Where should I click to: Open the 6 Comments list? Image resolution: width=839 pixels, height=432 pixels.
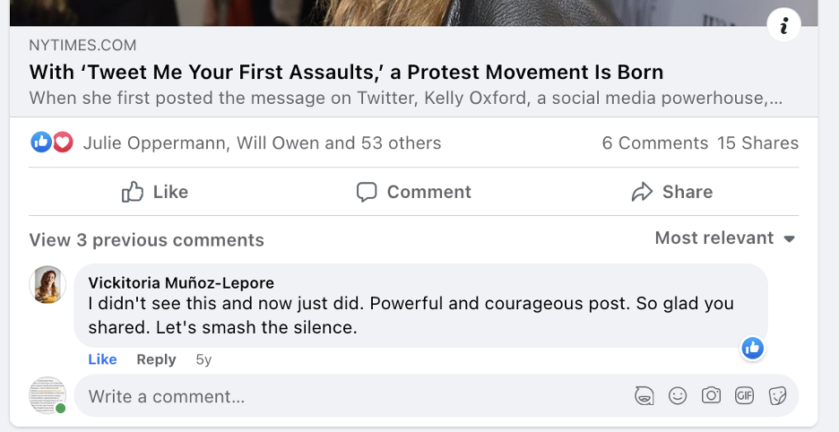654,143
